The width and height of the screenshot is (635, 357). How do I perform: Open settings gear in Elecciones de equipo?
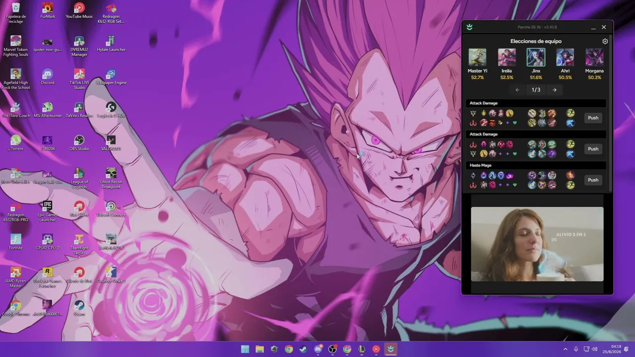point(605,42)
